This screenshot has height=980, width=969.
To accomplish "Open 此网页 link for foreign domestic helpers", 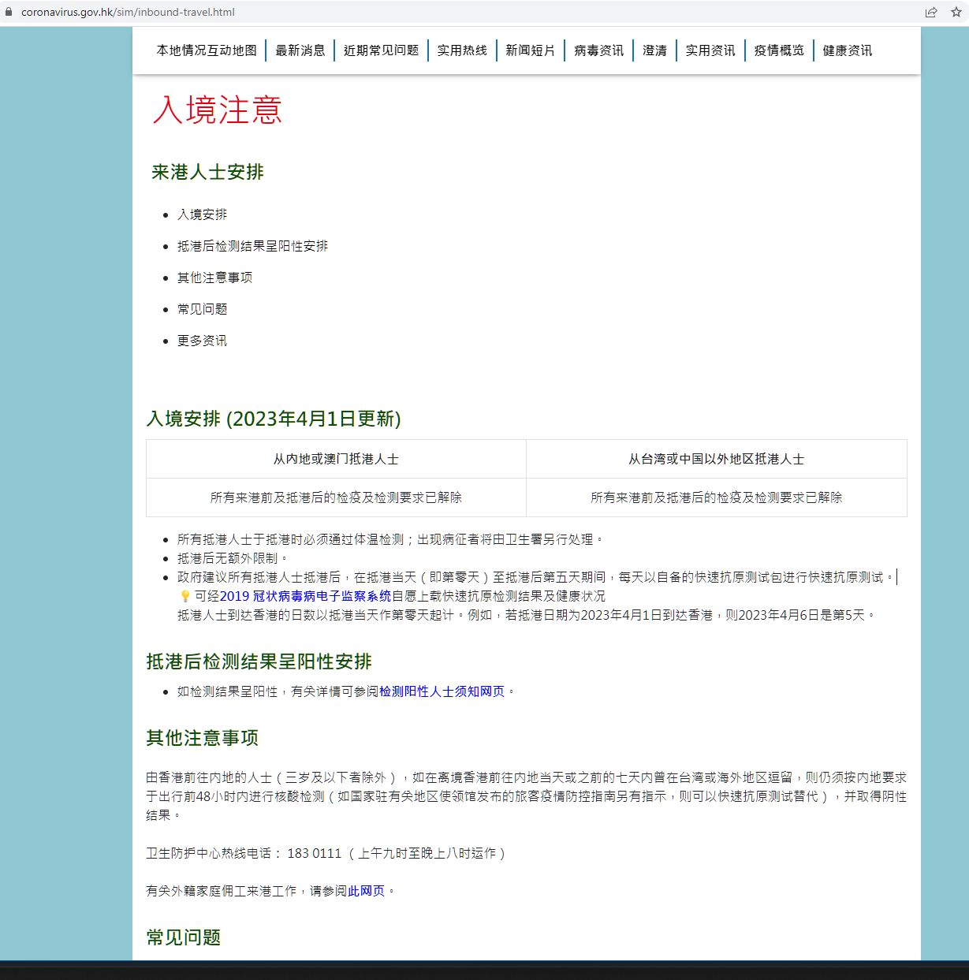I will [x=366, y=891].
